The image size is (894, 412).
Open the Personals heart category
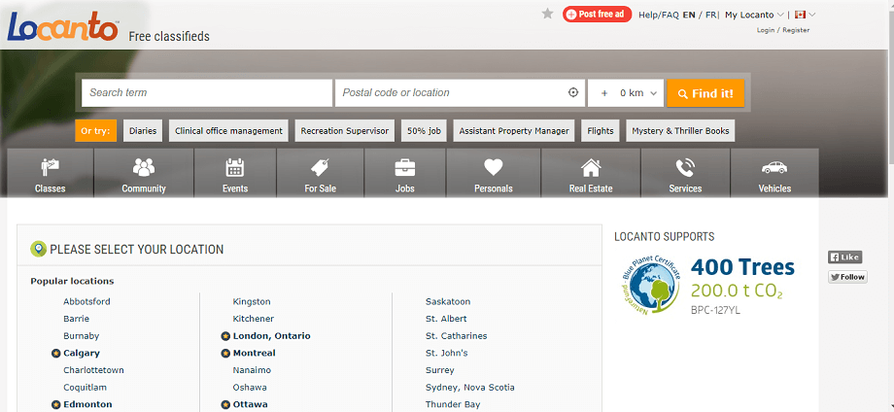[493, 174]
